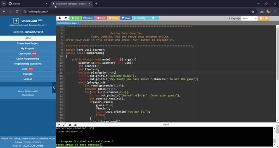279x148 pixels.
Task: Click the Share button in toolbar
Action: point(113,18)
